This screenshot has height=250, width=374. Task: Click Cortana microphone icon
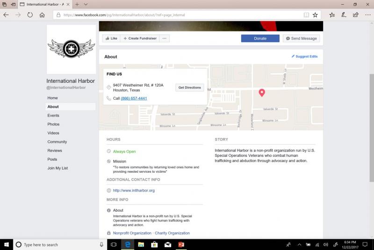coord(101,244)
